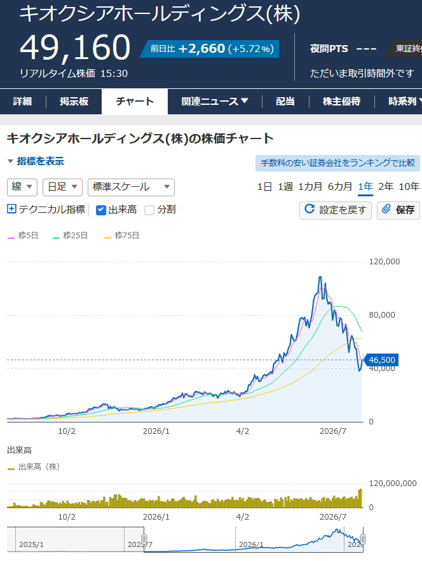
Task: Click the 46,500 price label on chart
Action: (x=381, y=360)
